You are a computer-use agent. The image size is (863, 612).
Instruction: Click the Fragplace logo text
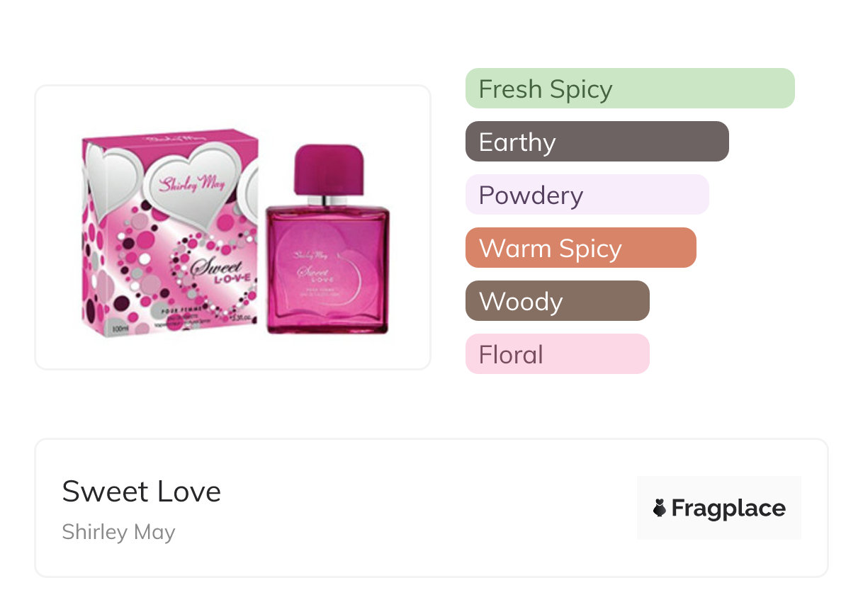728,508
